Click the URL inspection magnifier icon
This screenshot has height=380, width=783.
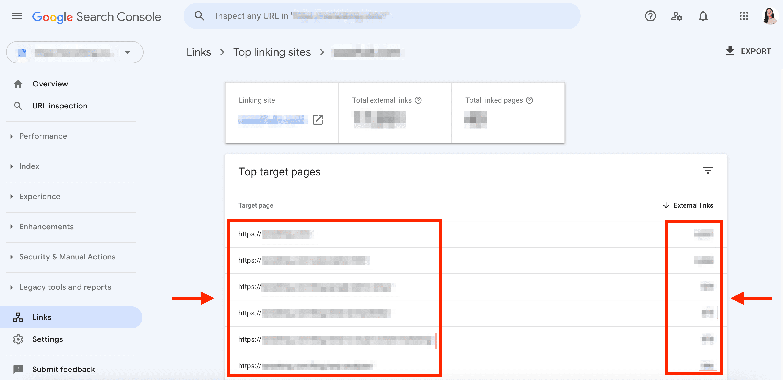coord(18,106)
